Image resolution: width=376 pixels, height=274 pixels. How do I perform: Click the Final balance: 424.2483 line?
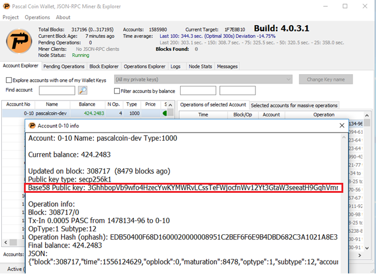point(65,245)
